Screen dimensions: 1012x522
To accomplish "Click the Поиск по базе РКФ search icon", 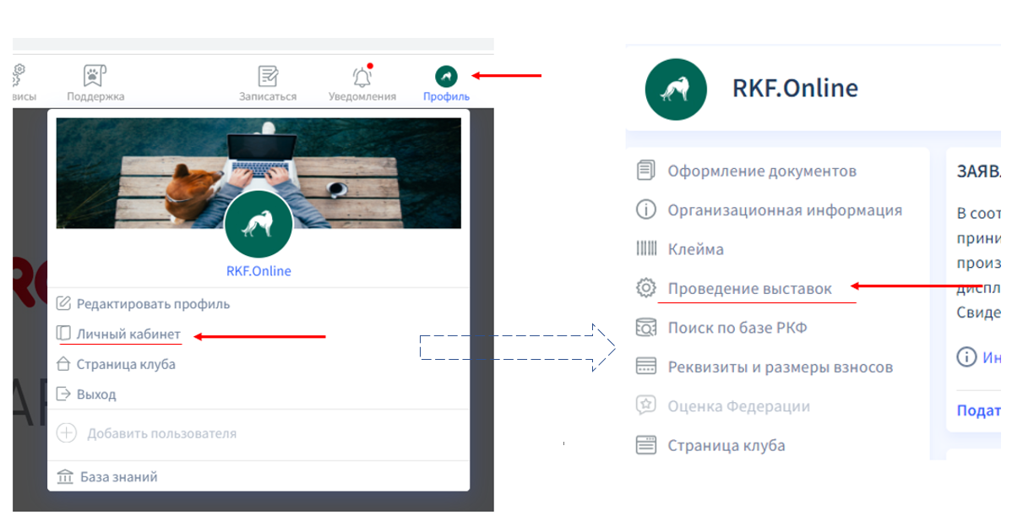I will (645, 327).
